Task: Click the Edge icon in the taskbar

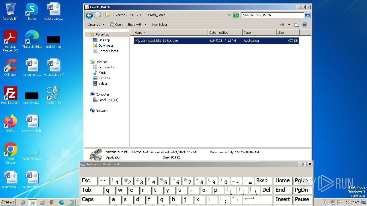Action: click(61, 202)
